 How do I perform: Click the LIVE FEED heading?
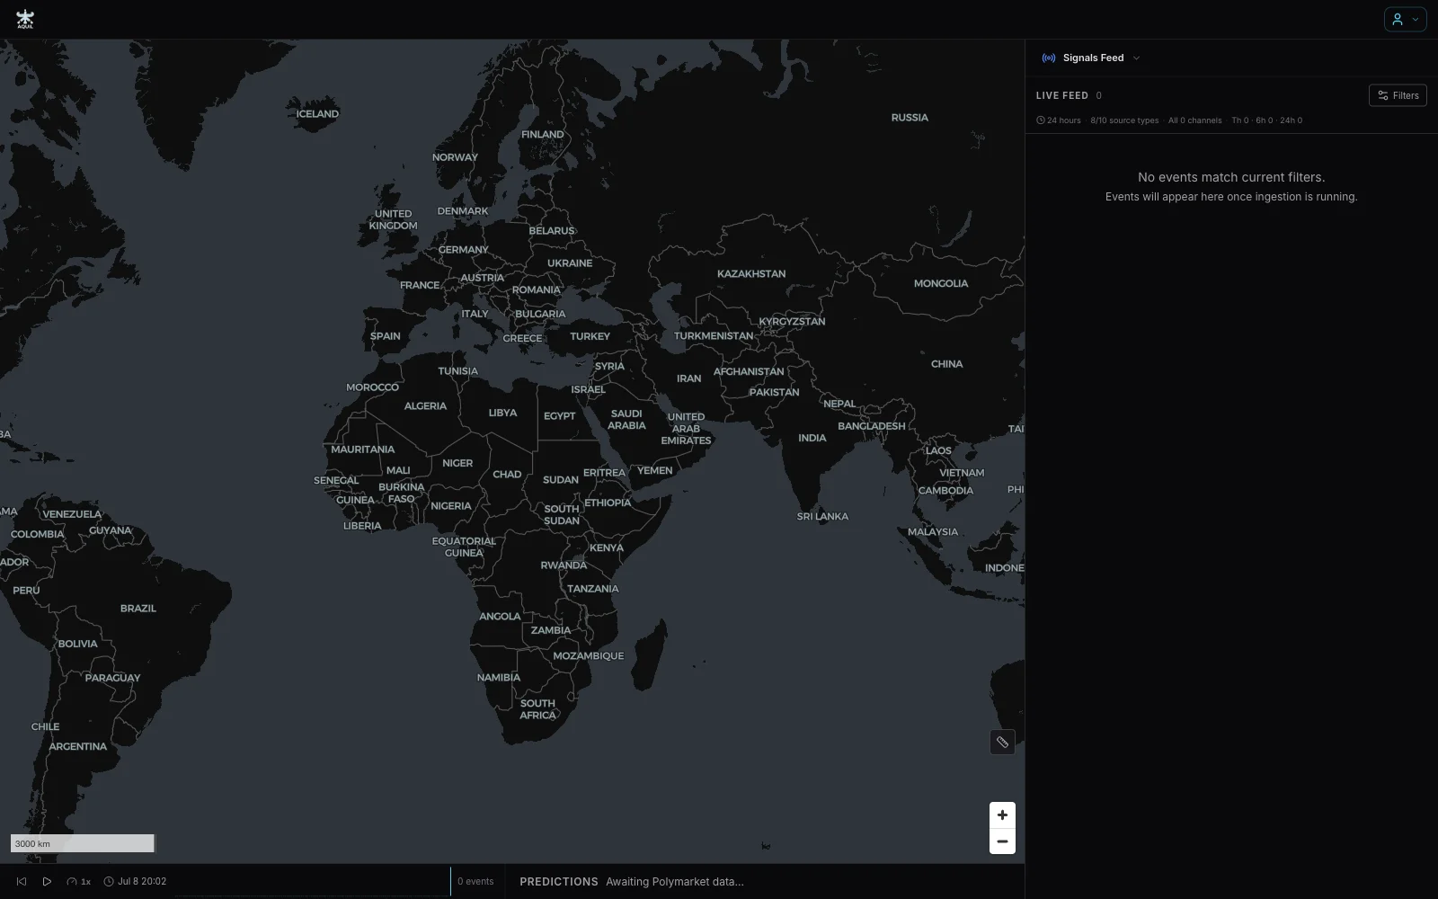point(1061,95)
